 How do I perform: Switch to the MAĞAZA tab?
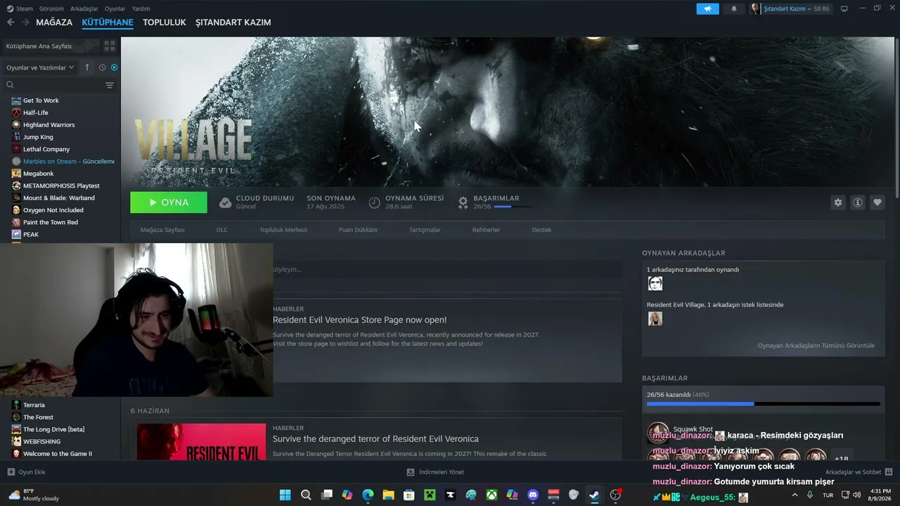coord(54,22)
